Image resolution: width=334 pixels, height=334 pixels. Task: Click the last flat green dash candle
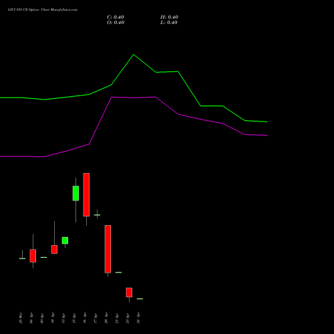coord(140,299)
